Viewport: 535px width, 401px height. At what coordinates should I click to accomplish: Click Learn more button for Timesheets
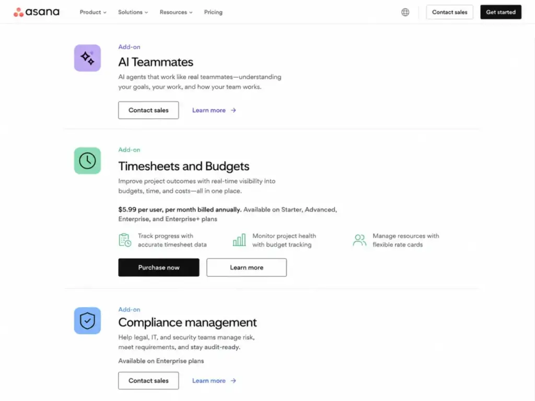[x=247, y=267]
